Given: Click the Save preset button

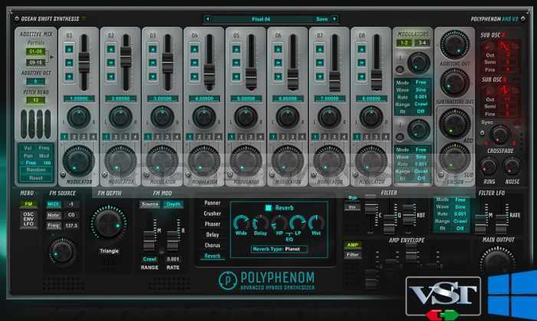Looking at the screenshot, I should [322, 18].
